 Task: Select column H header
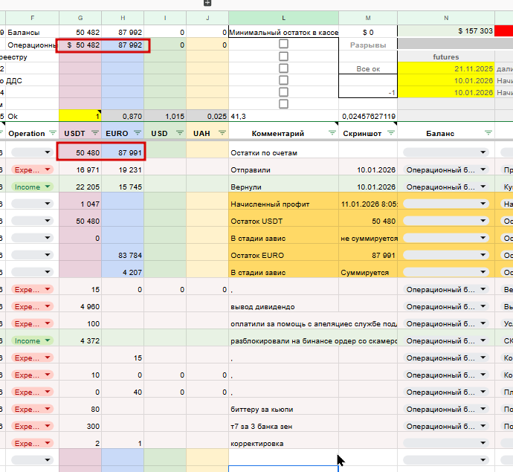point(123,18)
